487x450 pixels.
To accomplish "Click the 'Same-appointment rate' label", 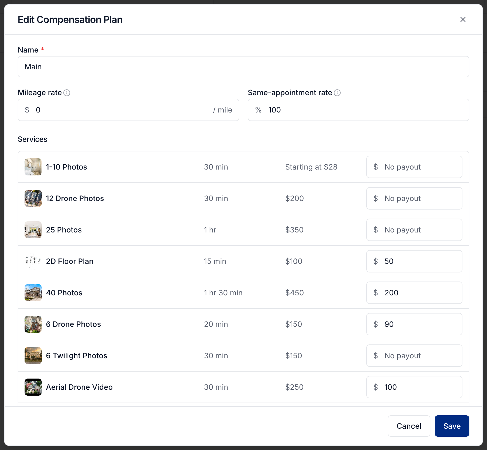I will pos(290,93).
